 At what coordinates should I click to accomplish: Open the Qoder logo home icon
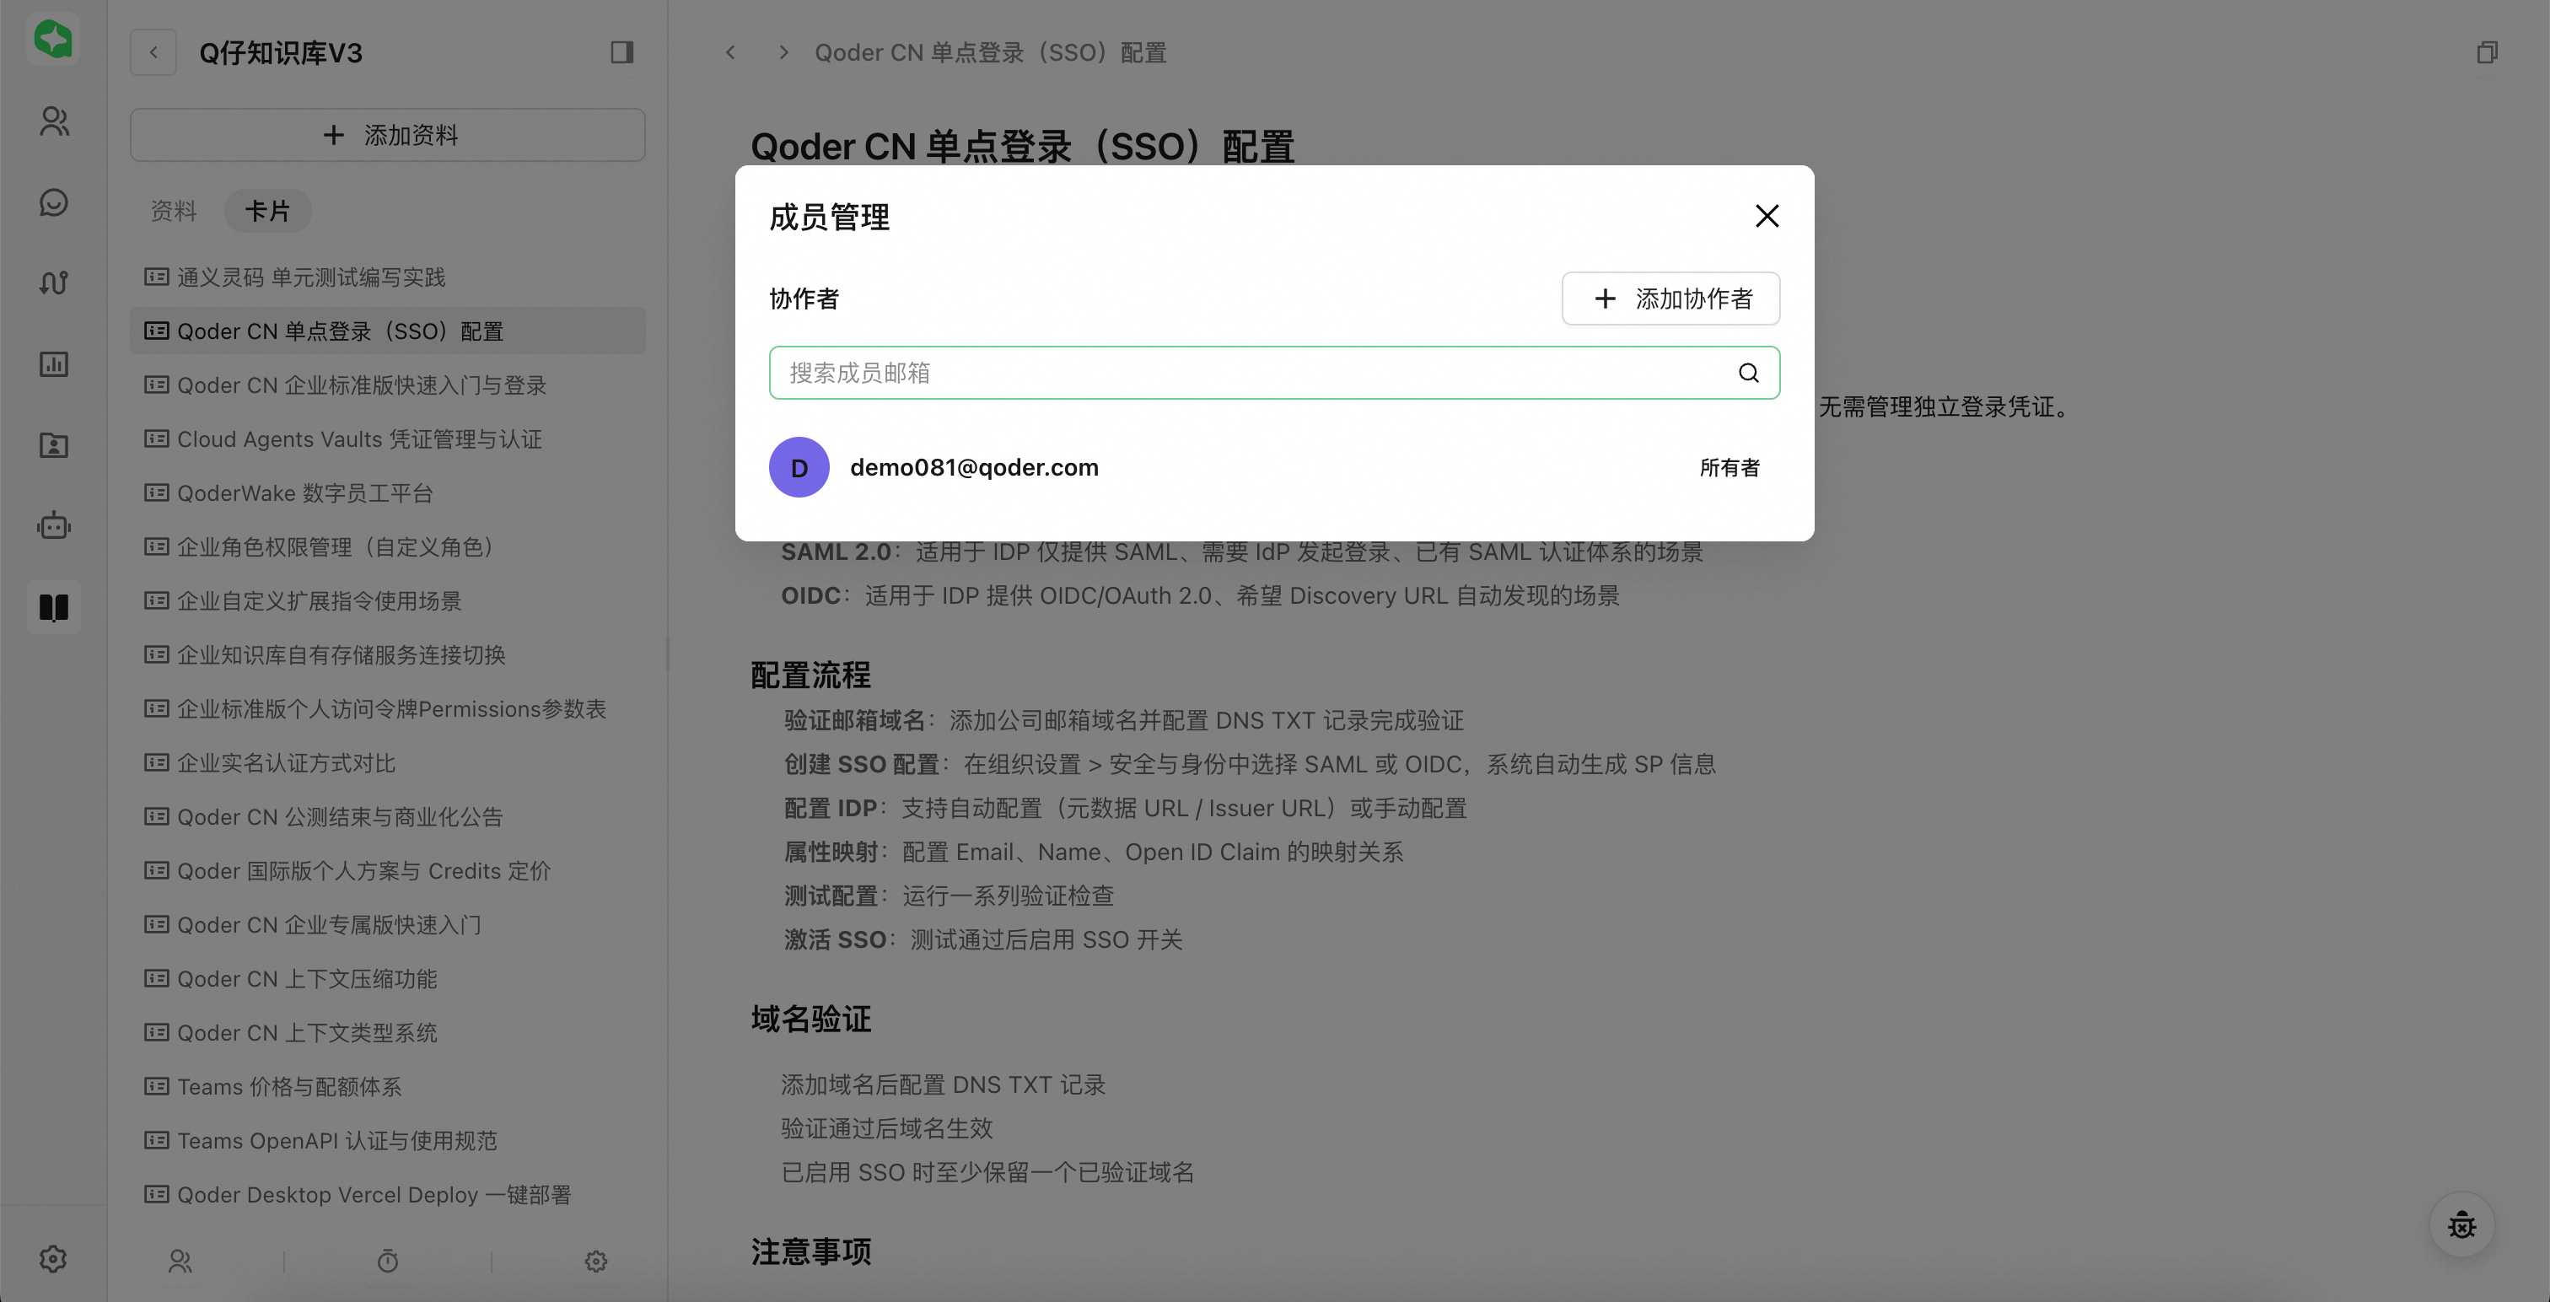point(53,40)
